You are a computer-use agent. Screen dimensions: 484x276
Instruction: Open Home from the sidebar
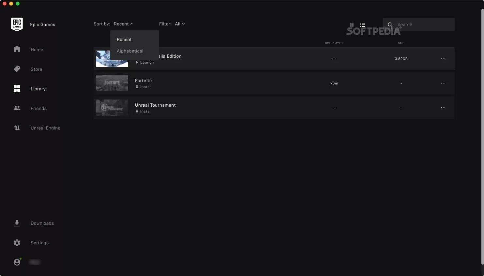[37, 50]
